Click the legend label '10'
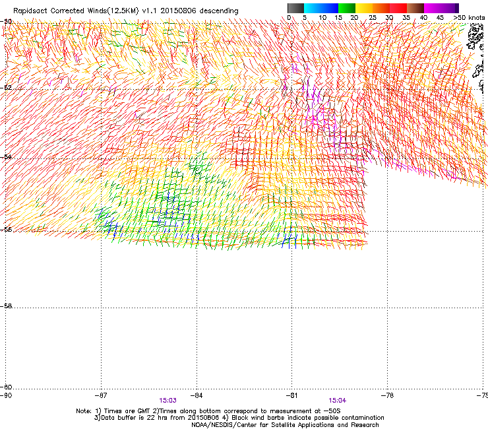The image size is (488, 429). click(x=322, y=18)
